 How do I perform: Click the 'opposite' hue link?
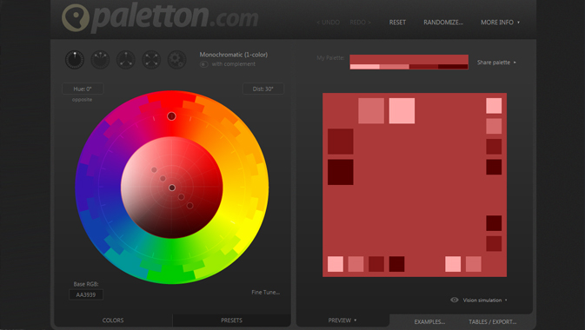(x=82, y=100)
